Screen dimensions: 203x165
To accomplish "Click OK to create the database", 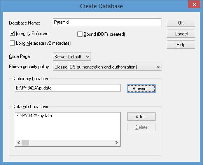I will click(x=181, y=23).
